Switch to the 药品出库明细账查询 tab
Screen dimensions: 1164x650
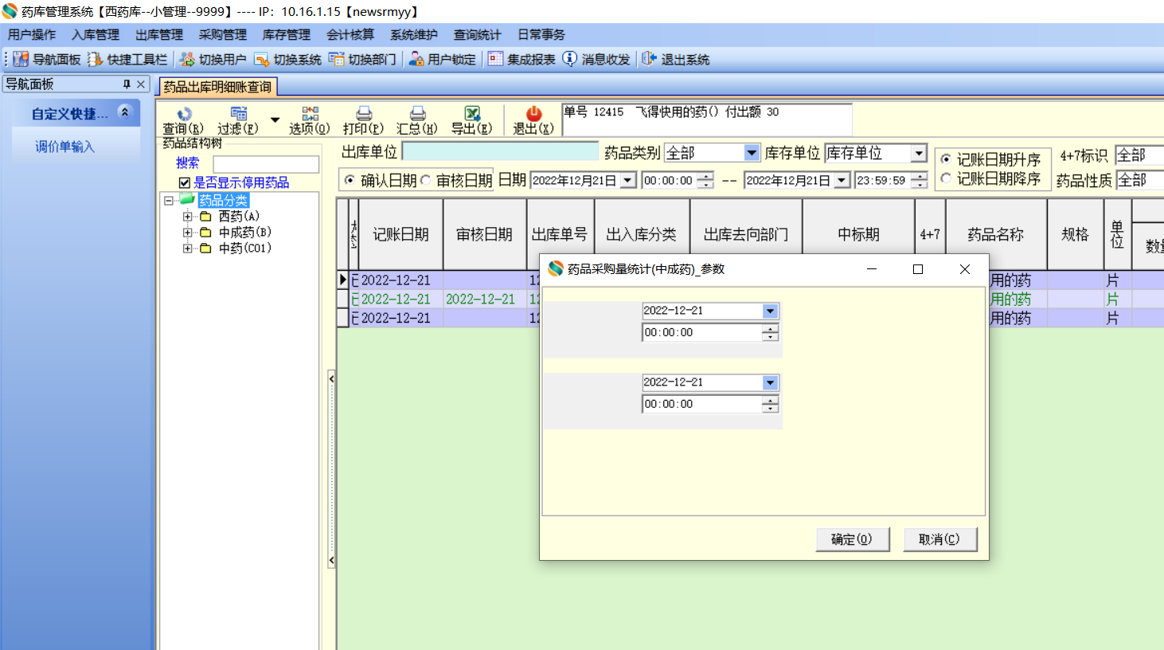[x=217, y=87]
